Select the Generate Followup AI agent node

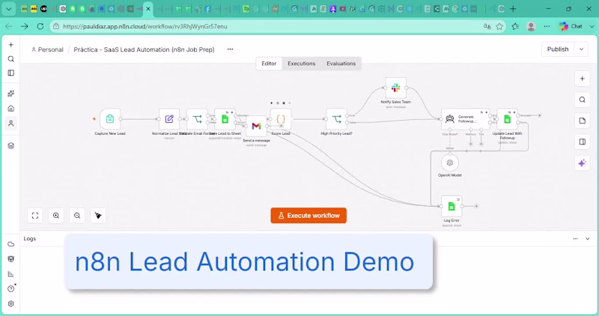pos(465,119)
